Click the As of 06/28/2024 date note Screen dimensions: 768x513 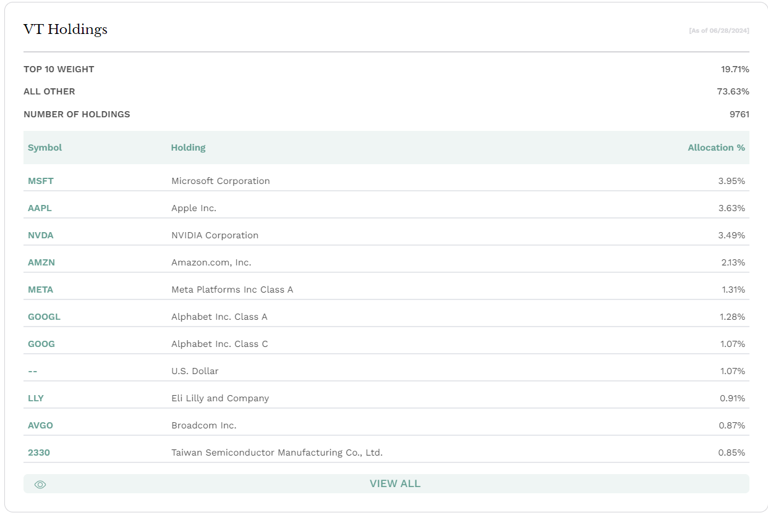(719, 31)
